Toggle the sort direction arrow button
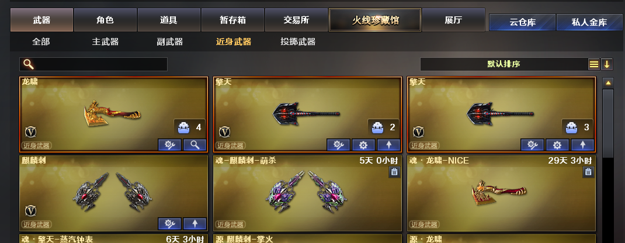This screenshot has height=243, width=625. tap(607, 64)
